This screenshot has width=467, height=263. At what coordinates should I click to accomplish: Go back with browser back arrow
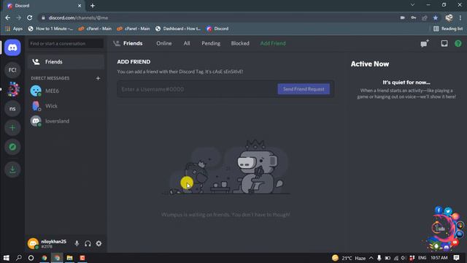click(x=8, y=18)
